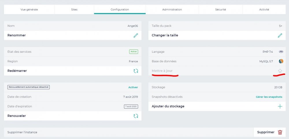This screenshot has width=289, height=139.
Task: Click the Renouveler button
Action: tap(73, 116)
